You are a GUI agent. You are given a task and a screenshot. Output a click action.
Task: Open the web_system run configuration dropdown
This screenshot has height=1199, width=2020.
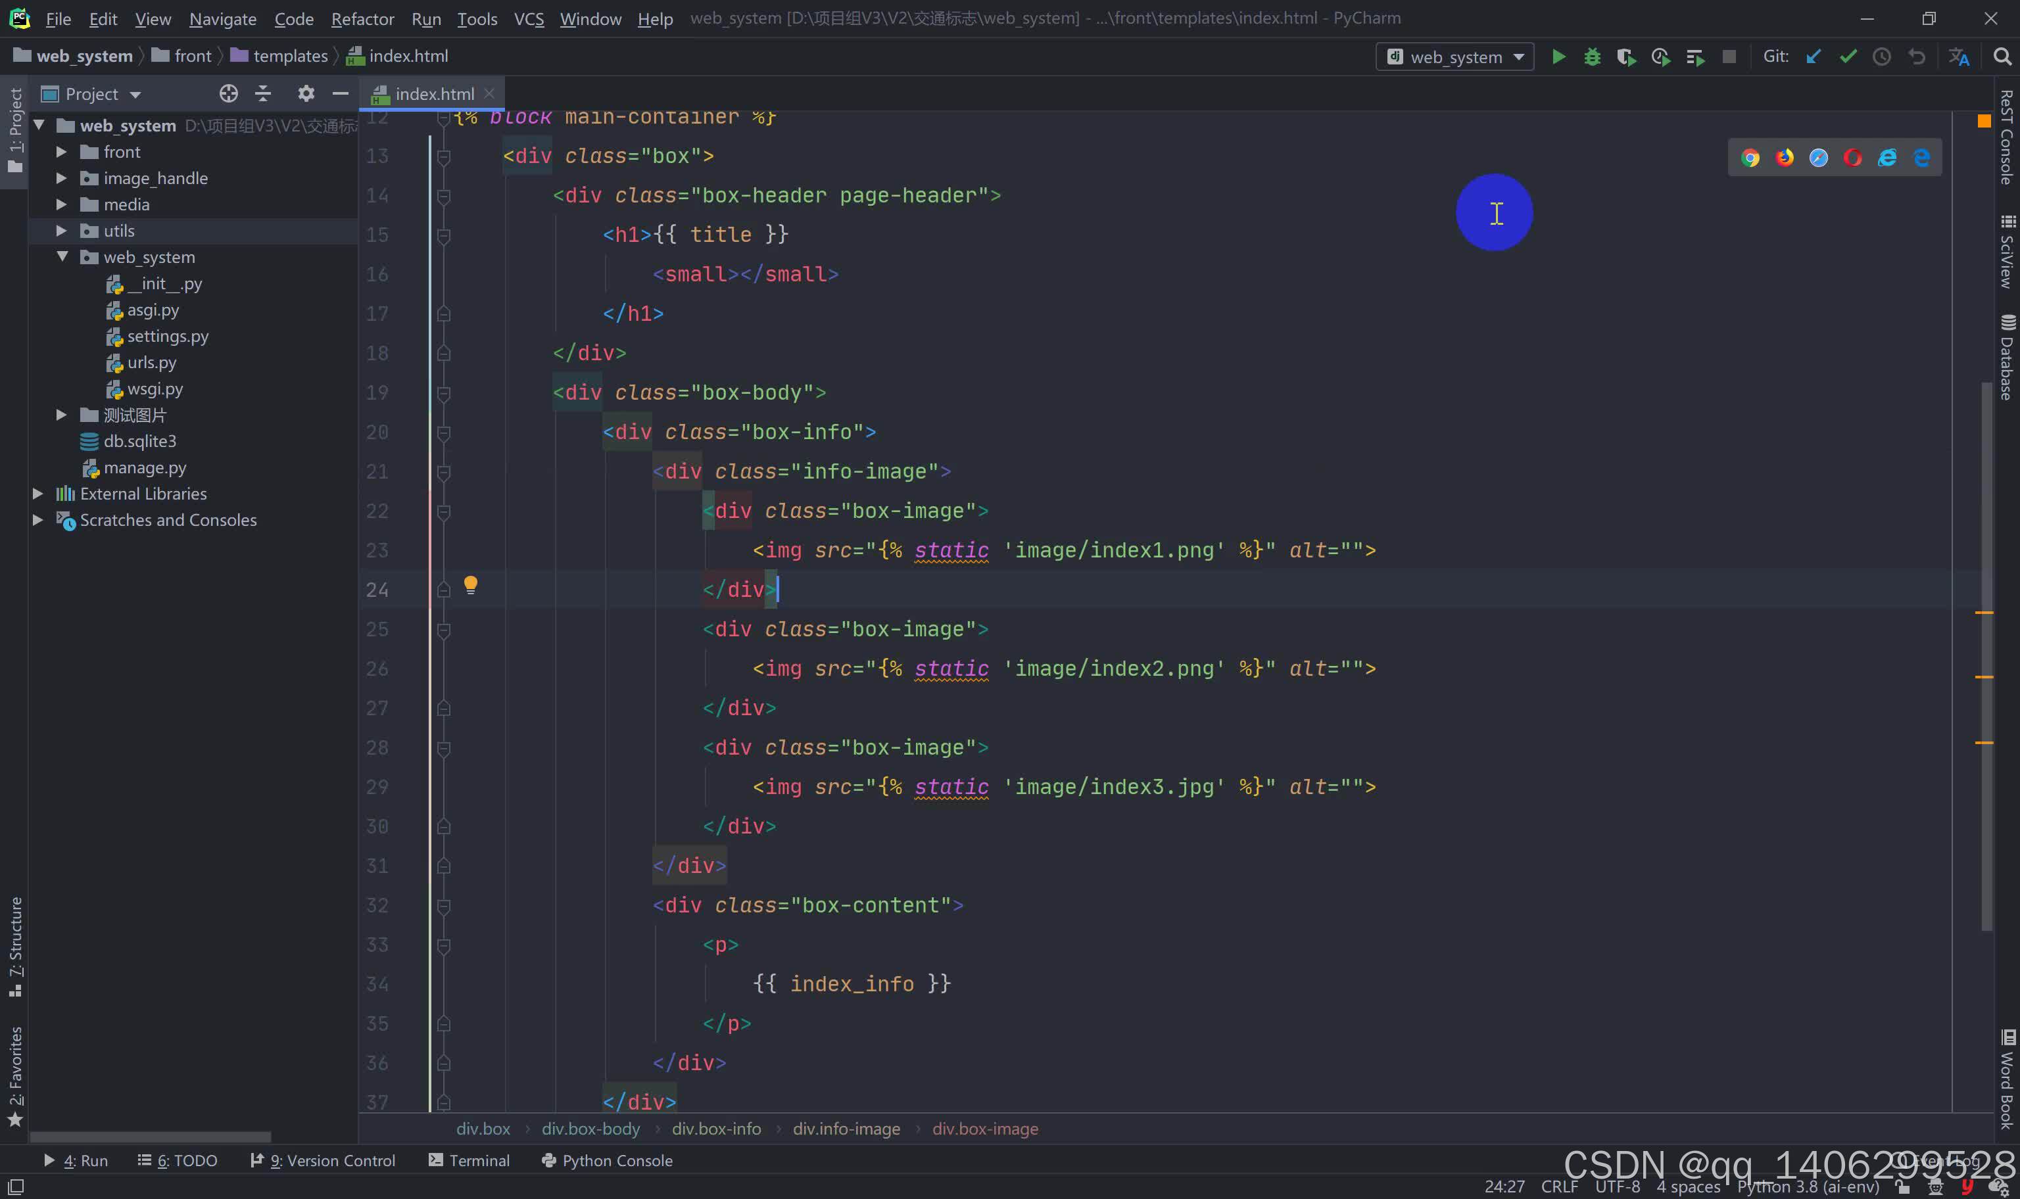click(1455, 57)
